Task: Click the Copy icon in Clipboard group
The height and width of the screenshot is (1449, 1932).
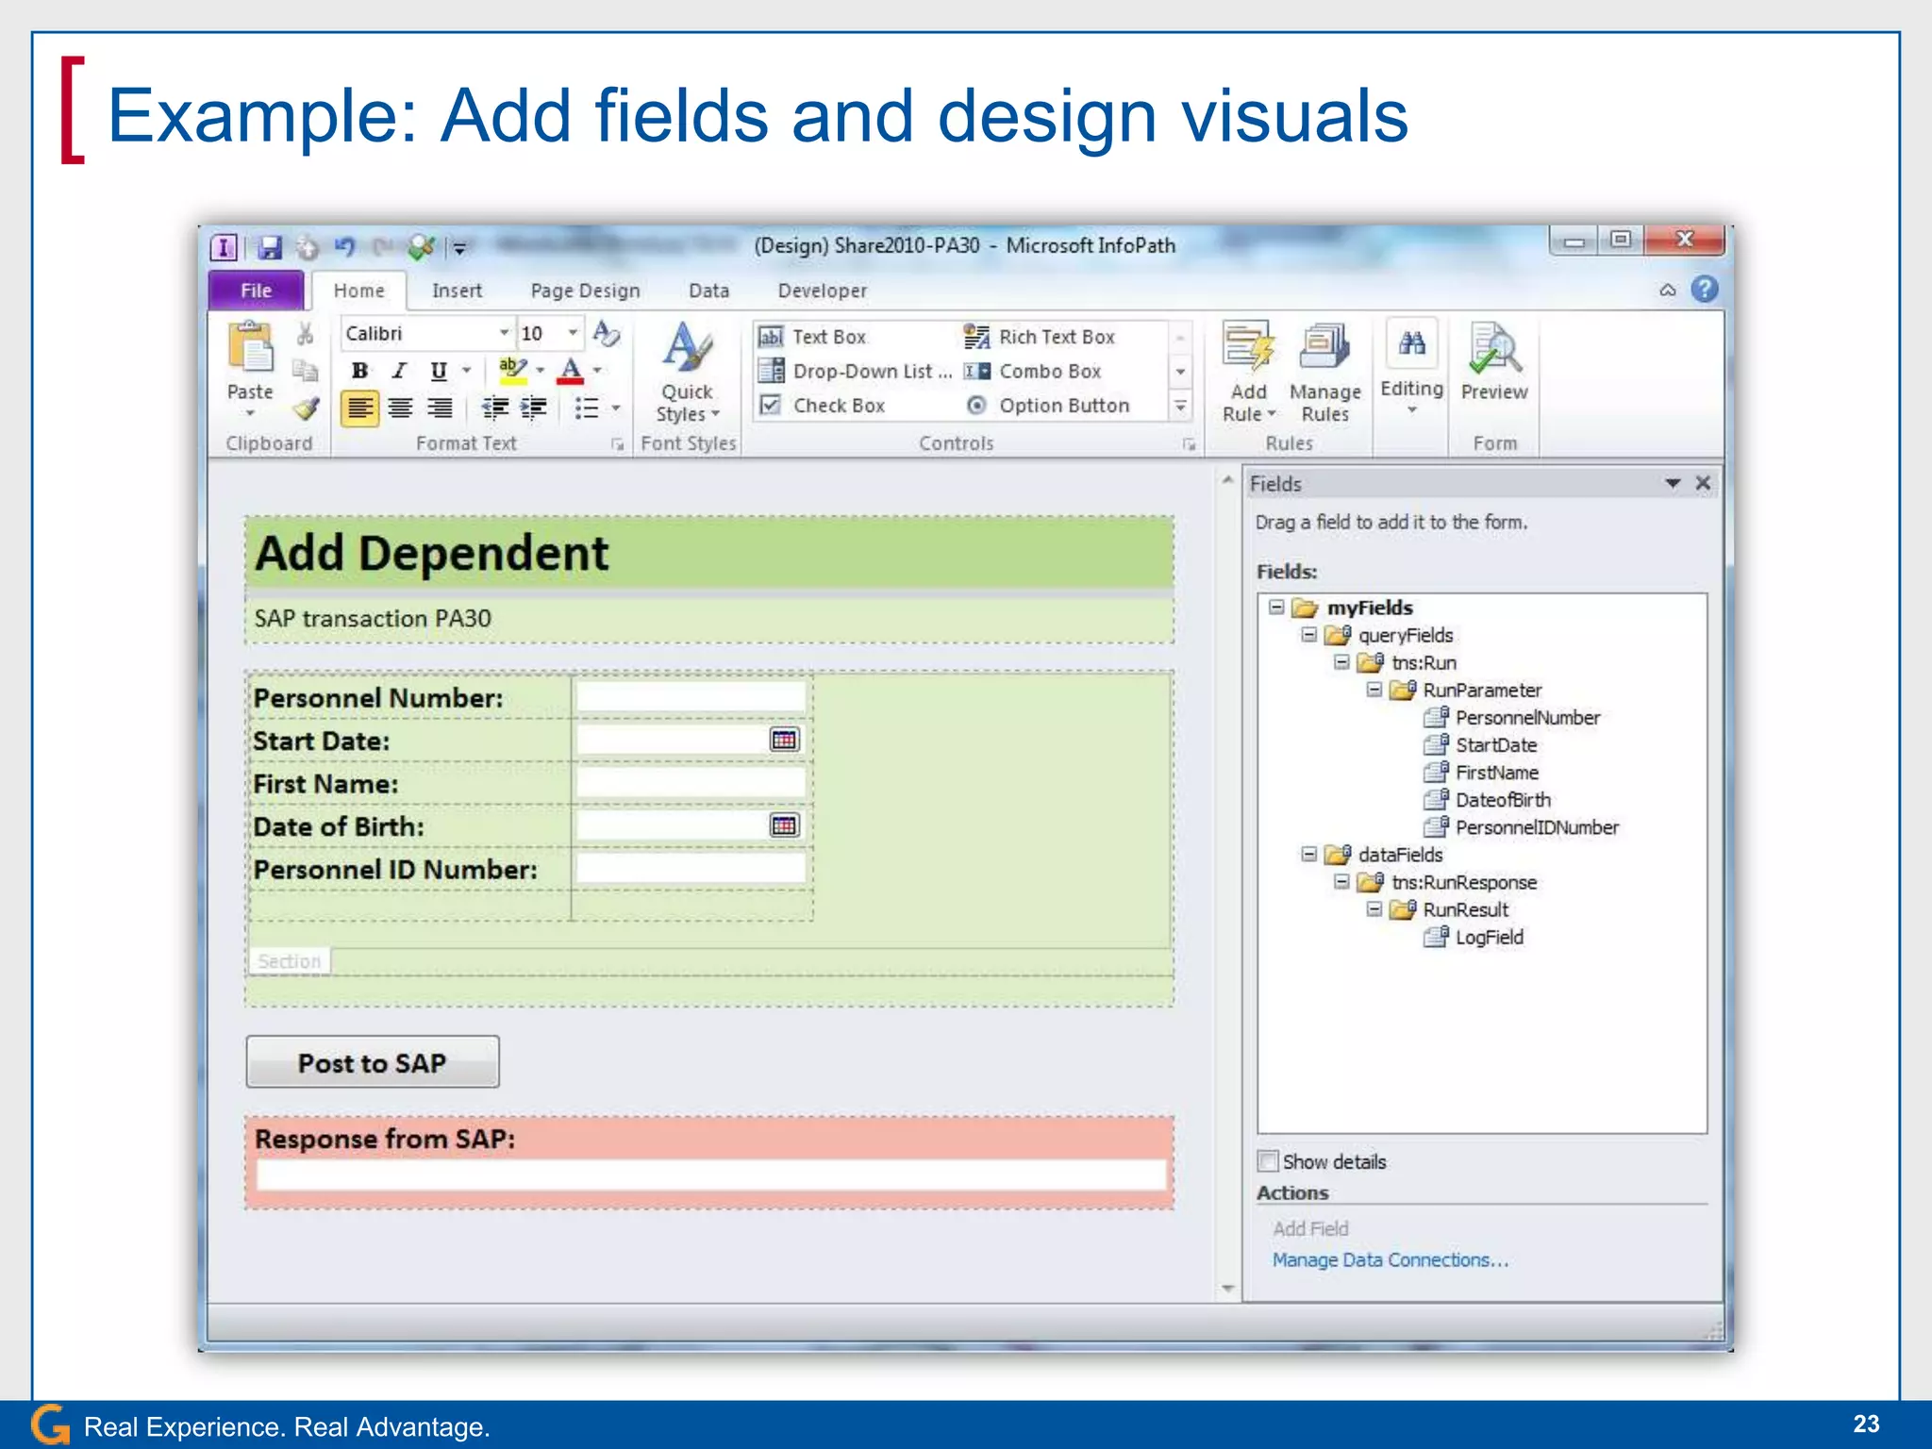Action: [305, 371]
